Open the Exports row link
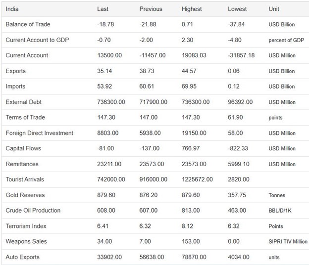 (15, 71)
